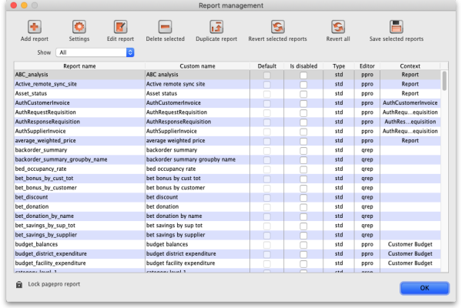
Task: Tick Is disabled checkbox for ABC_analysis
Action: click(x=303, y=75)
